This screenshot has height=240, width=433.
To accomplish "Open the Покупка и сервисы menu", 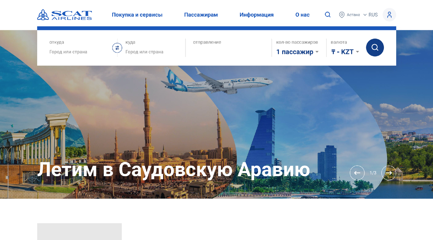I will pos(137,15).
